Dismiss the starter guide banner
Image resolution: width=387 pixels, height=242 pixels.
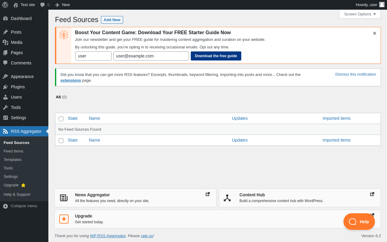point(375,33)
